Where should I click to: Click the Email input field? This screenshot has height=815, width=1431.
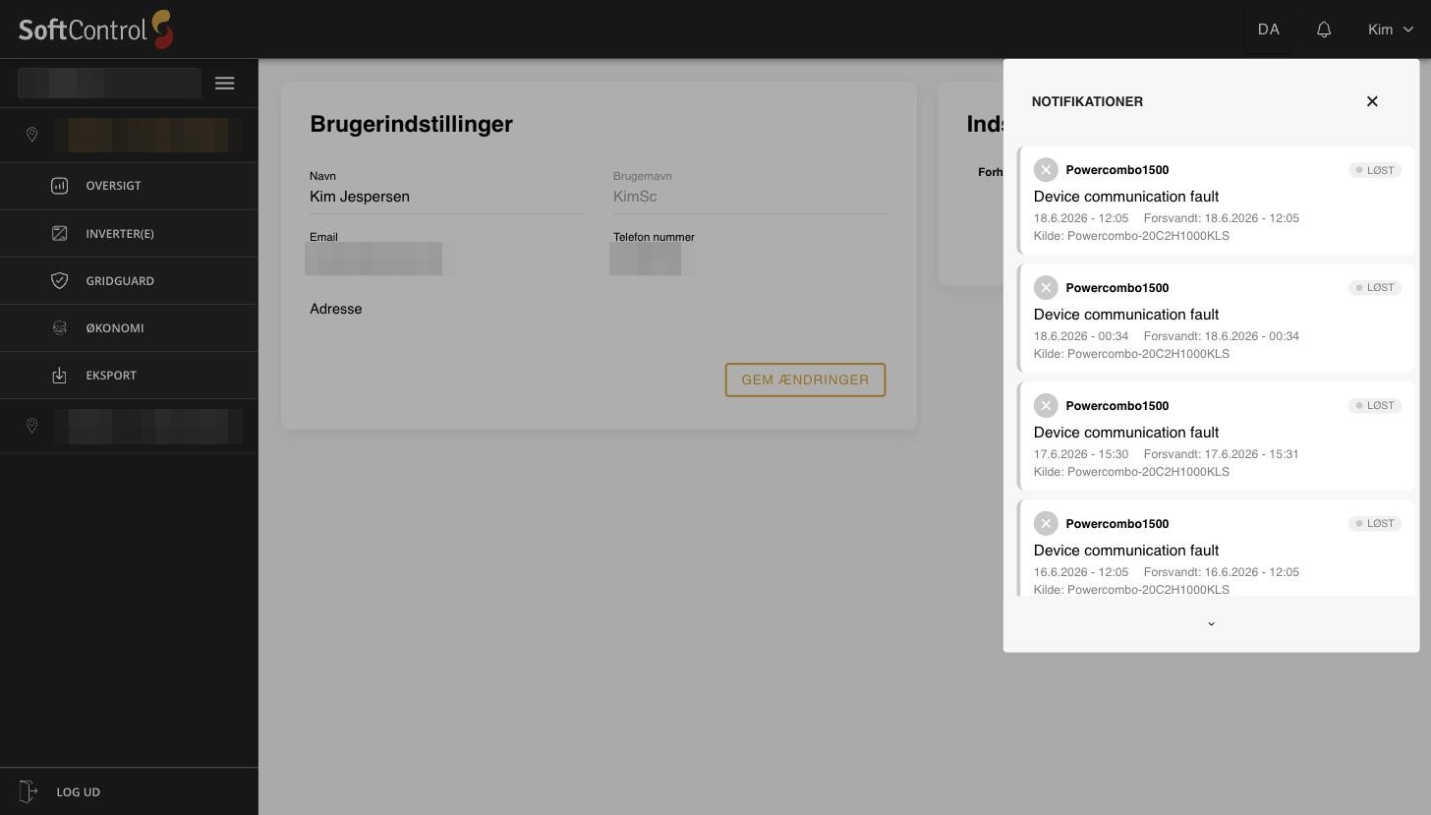tap(447, 259)
